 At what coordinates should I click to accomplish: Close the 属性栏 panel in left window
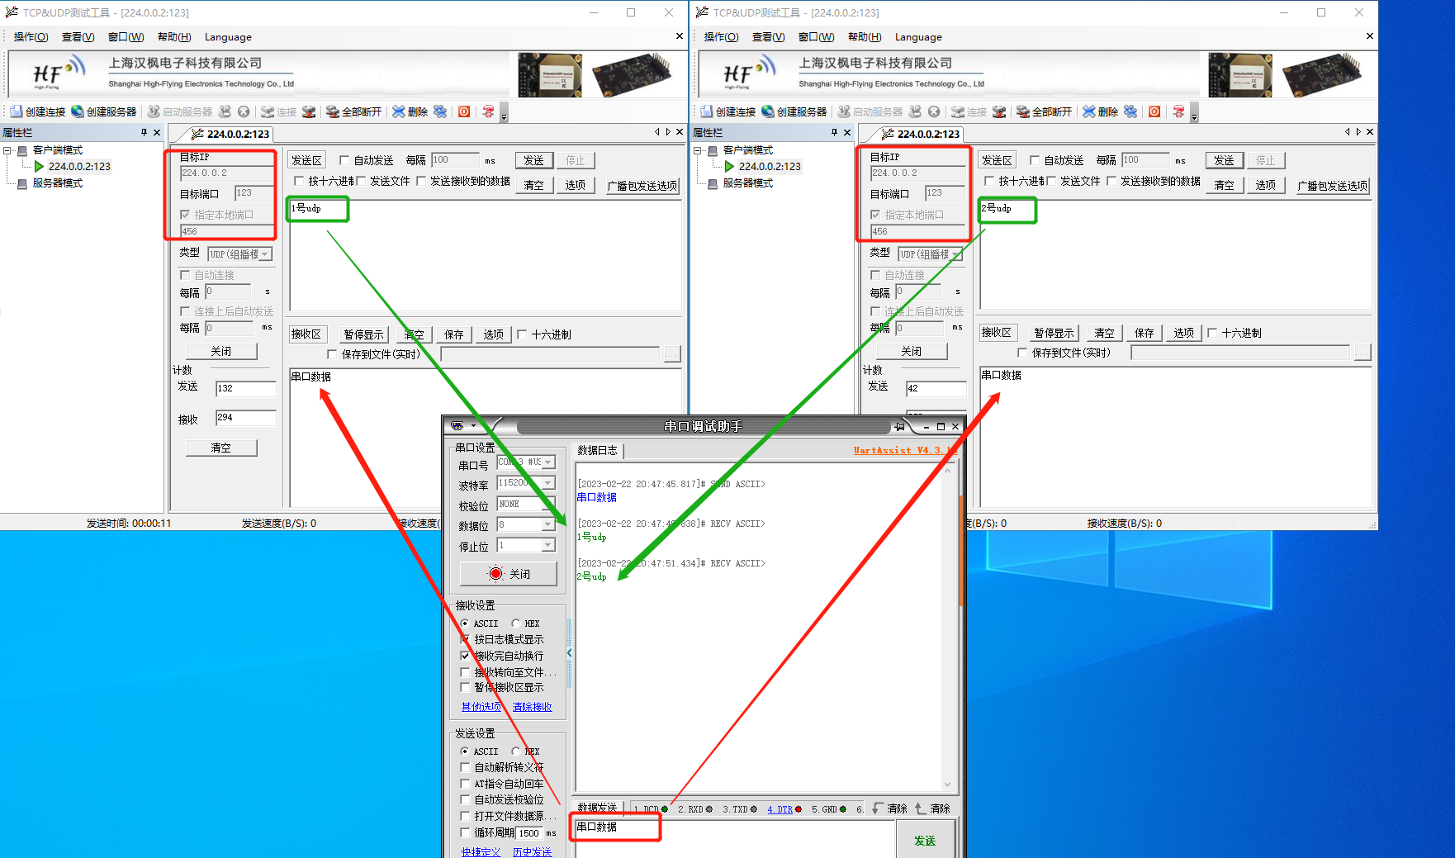pyautogui.click(x=157, y=132)
